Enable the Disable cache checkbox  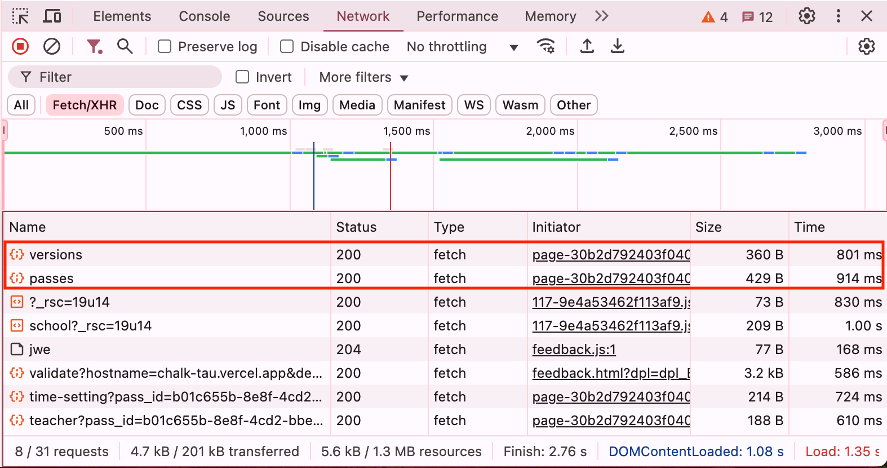click(287, 46)
